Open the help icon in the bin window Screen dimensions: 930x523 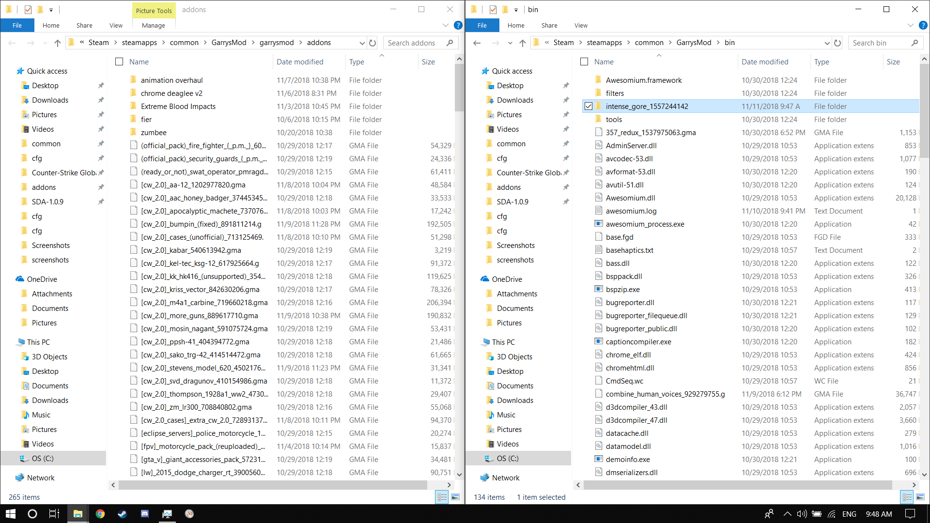coord(923,25)
